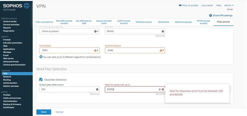Image resolution: width=247 pixels, height=116 pixels.
Task: Open the Encryption 3DES dropdown
Action: [69, 50]
